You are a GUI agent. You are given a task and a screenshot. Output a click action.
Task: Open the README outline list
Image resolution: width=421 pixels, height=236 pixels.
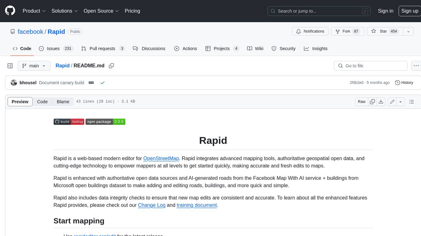tap(411, 102)
